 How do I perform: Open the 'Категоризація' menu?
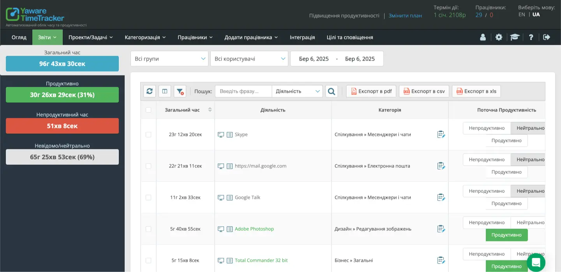click(145, 37)
